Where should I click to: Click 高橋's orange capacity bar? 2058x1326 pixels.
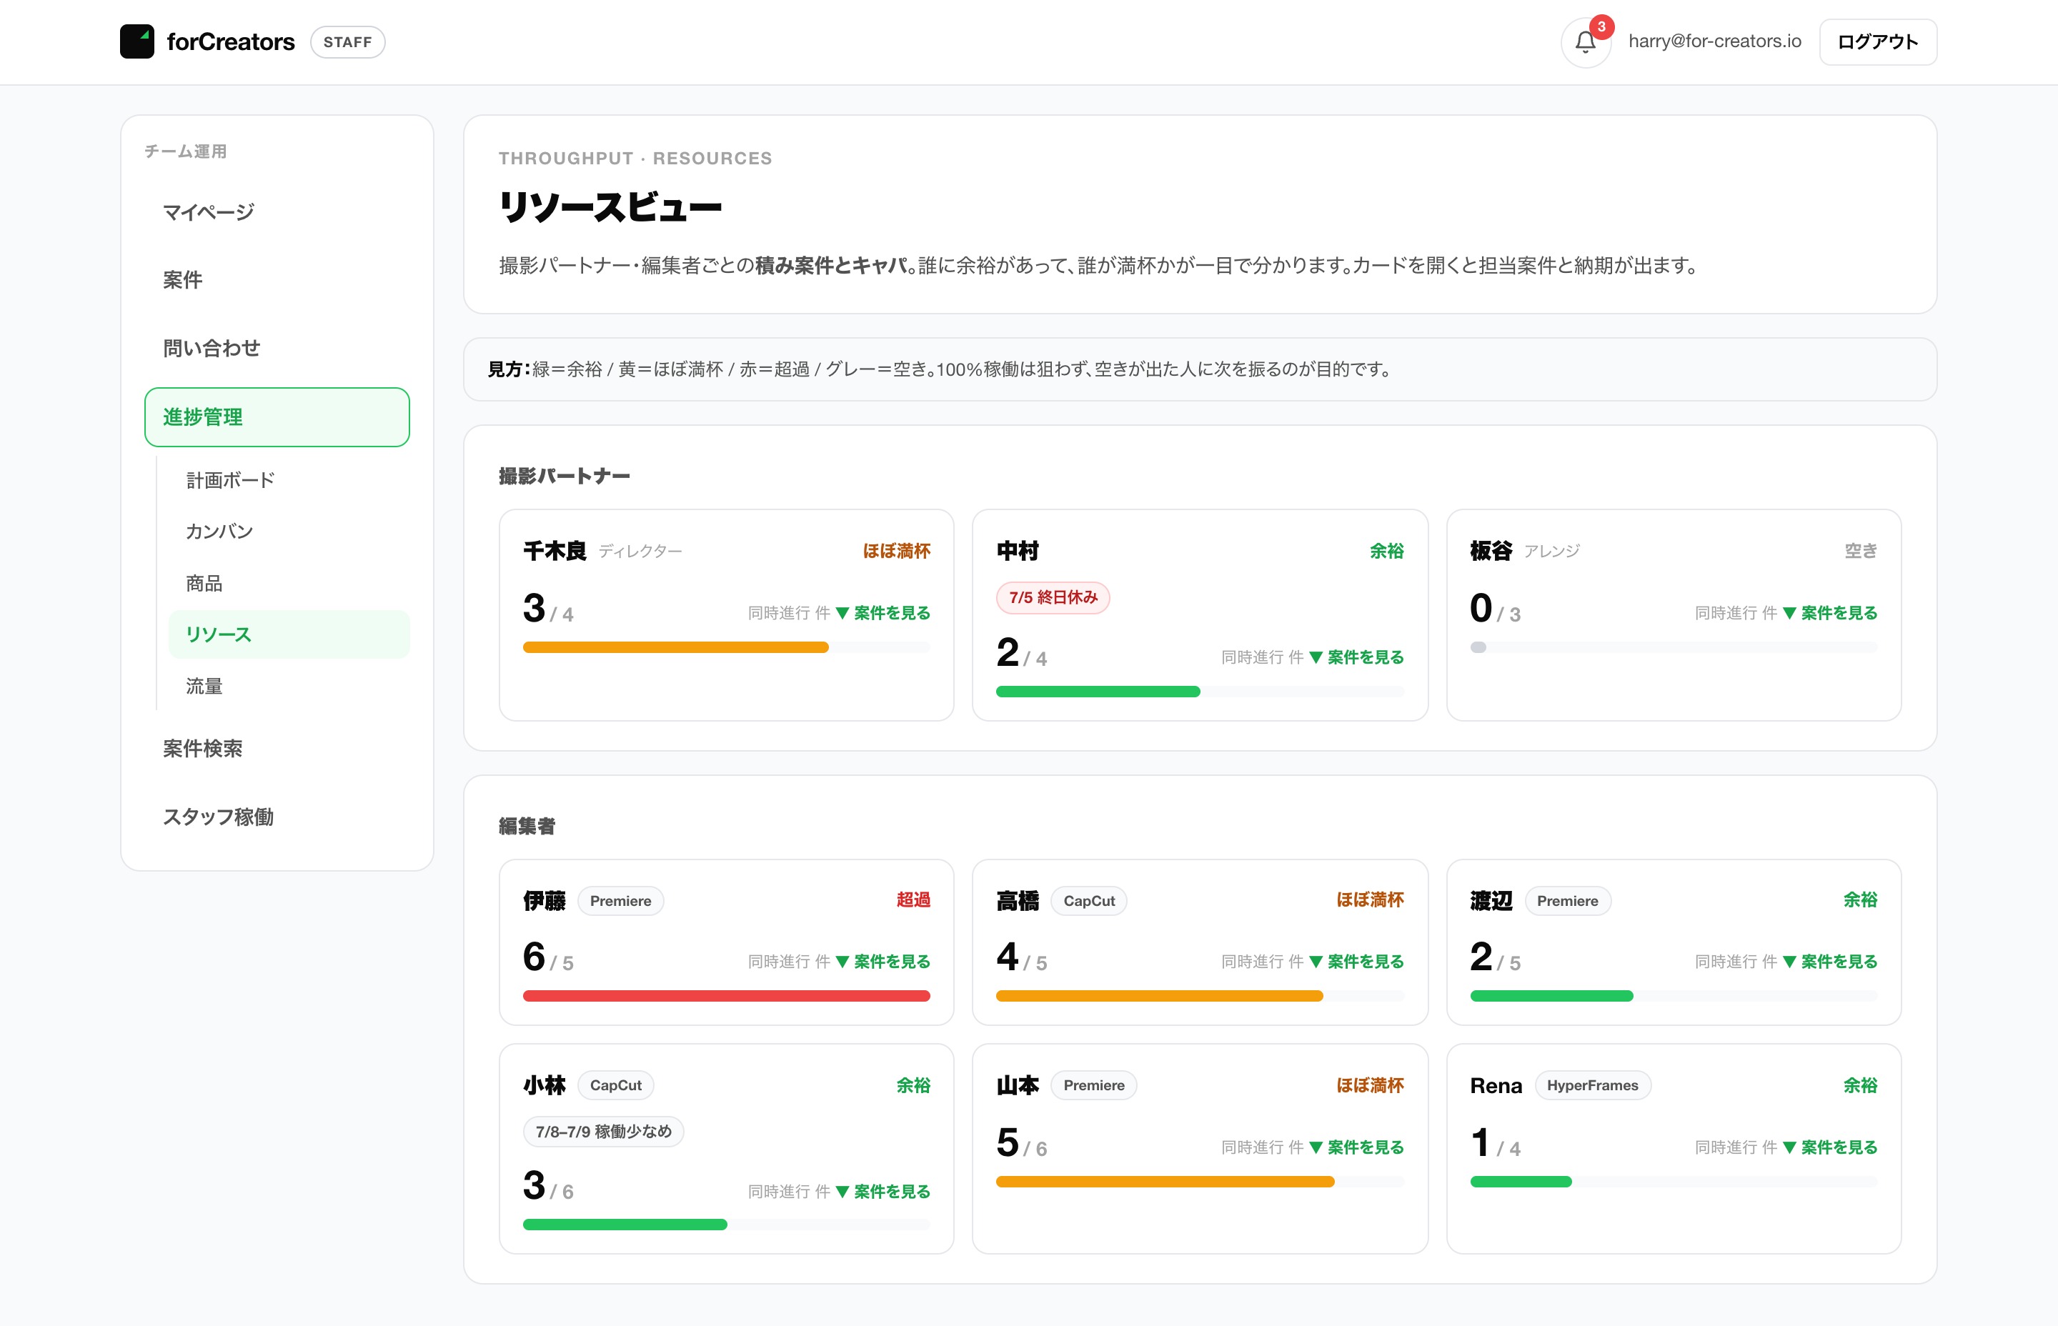click(x=1159, y=996)
